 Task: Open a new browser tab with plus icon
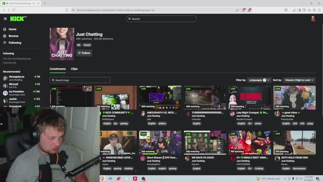(45, 3)
